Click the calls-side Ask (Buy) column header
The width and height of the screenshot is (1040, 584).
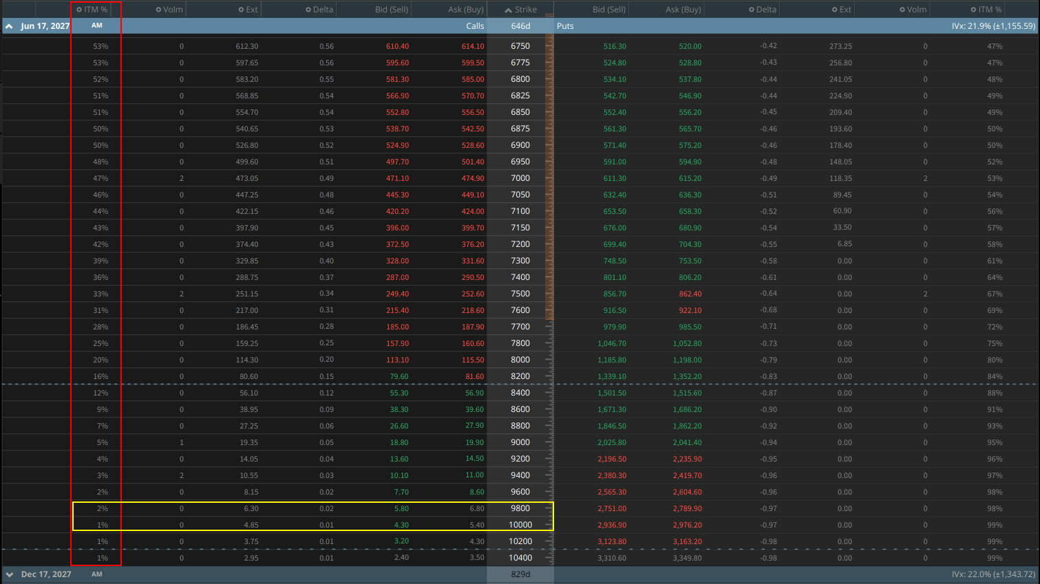(466, 10)
